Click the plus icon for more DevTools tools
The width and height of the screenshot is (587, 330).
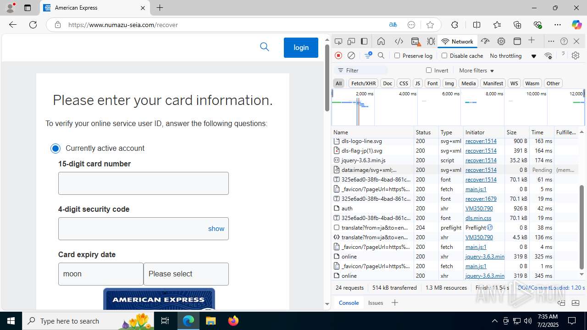point(532,41)
